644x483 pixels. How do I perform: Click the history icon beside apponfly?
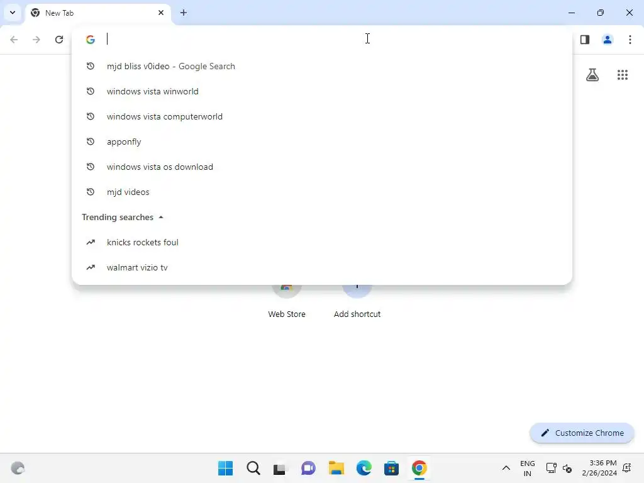tap(91, 142)
